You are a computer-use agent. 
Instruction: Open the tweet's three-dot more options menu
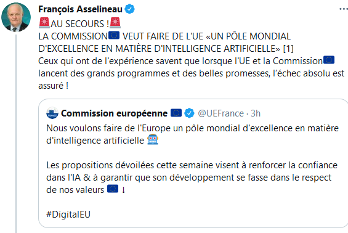344,9
